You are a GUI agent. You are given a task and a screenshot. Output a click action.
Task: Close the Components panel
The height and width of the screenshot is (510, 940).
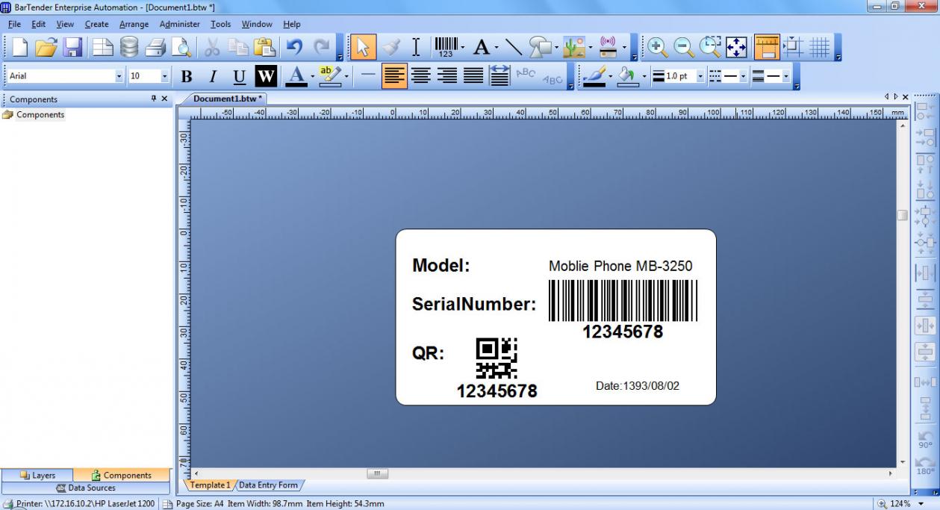point(164,99)
